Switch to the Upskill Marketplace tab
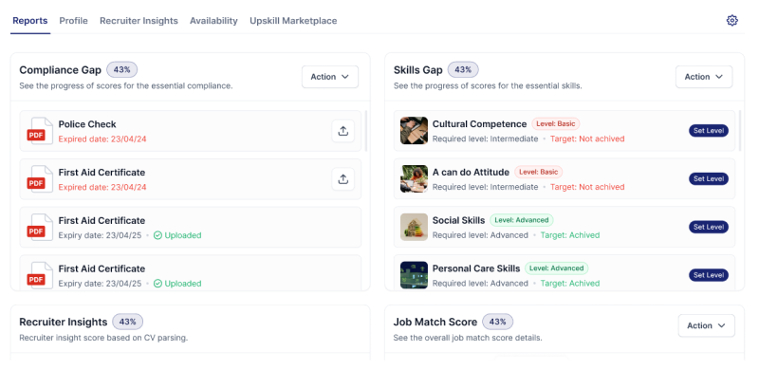This screenshot has width=759, height=370. (x=293, y=21)
